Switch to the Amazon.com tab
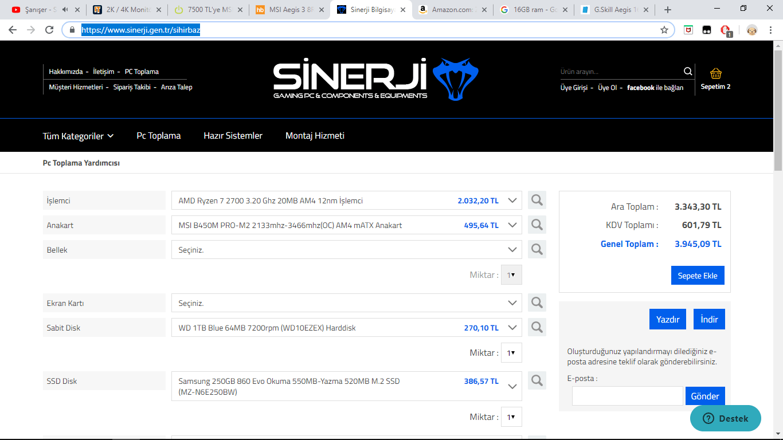 [x=453, y=10]
